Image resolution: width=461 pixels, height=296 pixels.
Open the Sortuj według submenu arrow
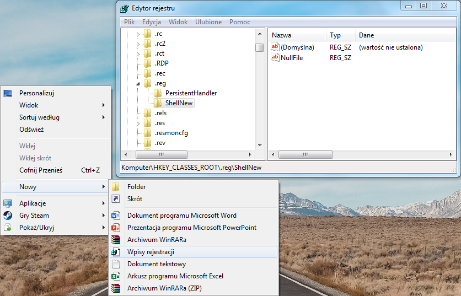click(x=104, y=117)
